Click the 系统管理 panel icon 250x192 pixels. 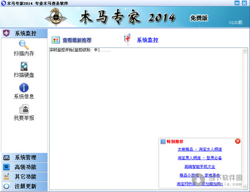[6, 157]
